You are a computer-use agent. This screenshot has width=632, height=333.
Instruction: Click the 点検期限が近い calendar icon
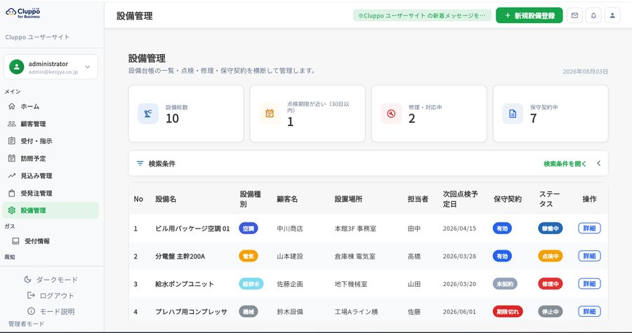coord(270,114)
